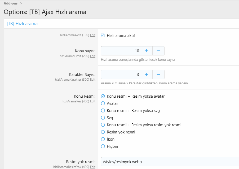The width and height of the screenshot is (239, 169).
Task: Increase Konu sayısı with plus button
Action: click(x=147, y=51)
